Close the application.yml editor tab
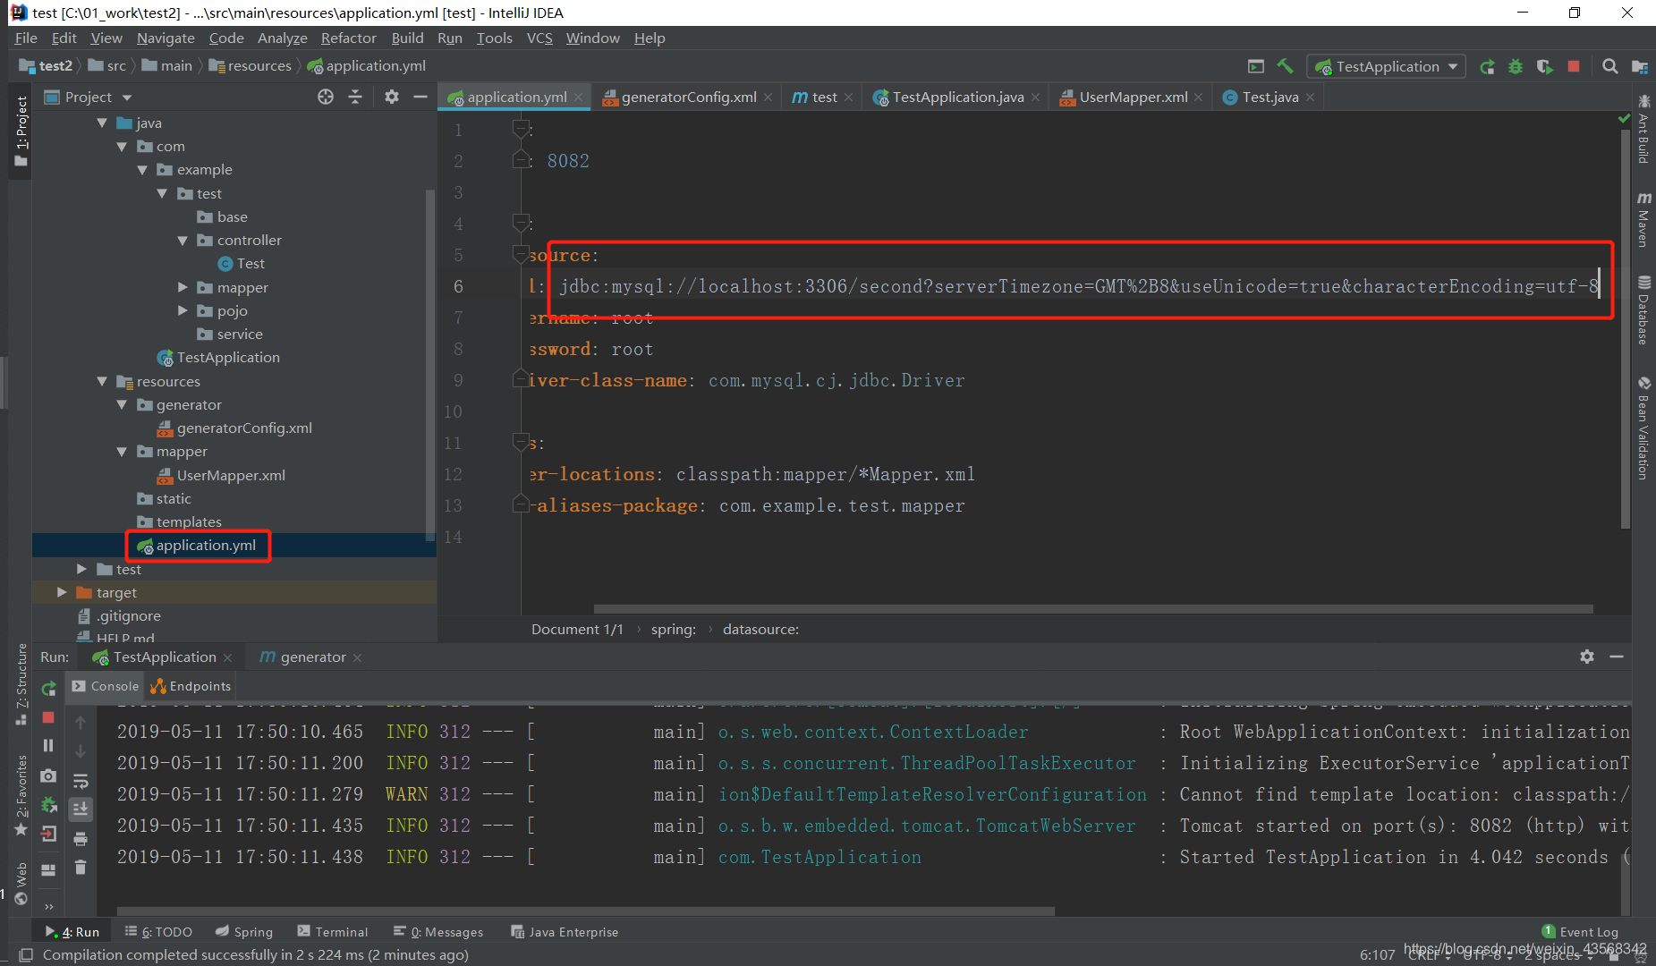 click(579, 97)
